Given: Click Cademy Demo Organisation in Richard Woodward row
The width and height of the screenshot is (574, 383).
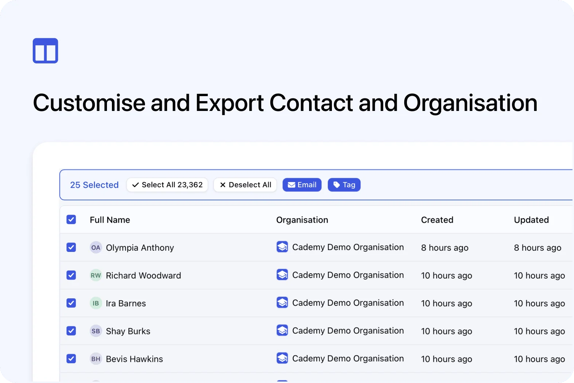Looking at the screenshot, I should pos(348,275).
